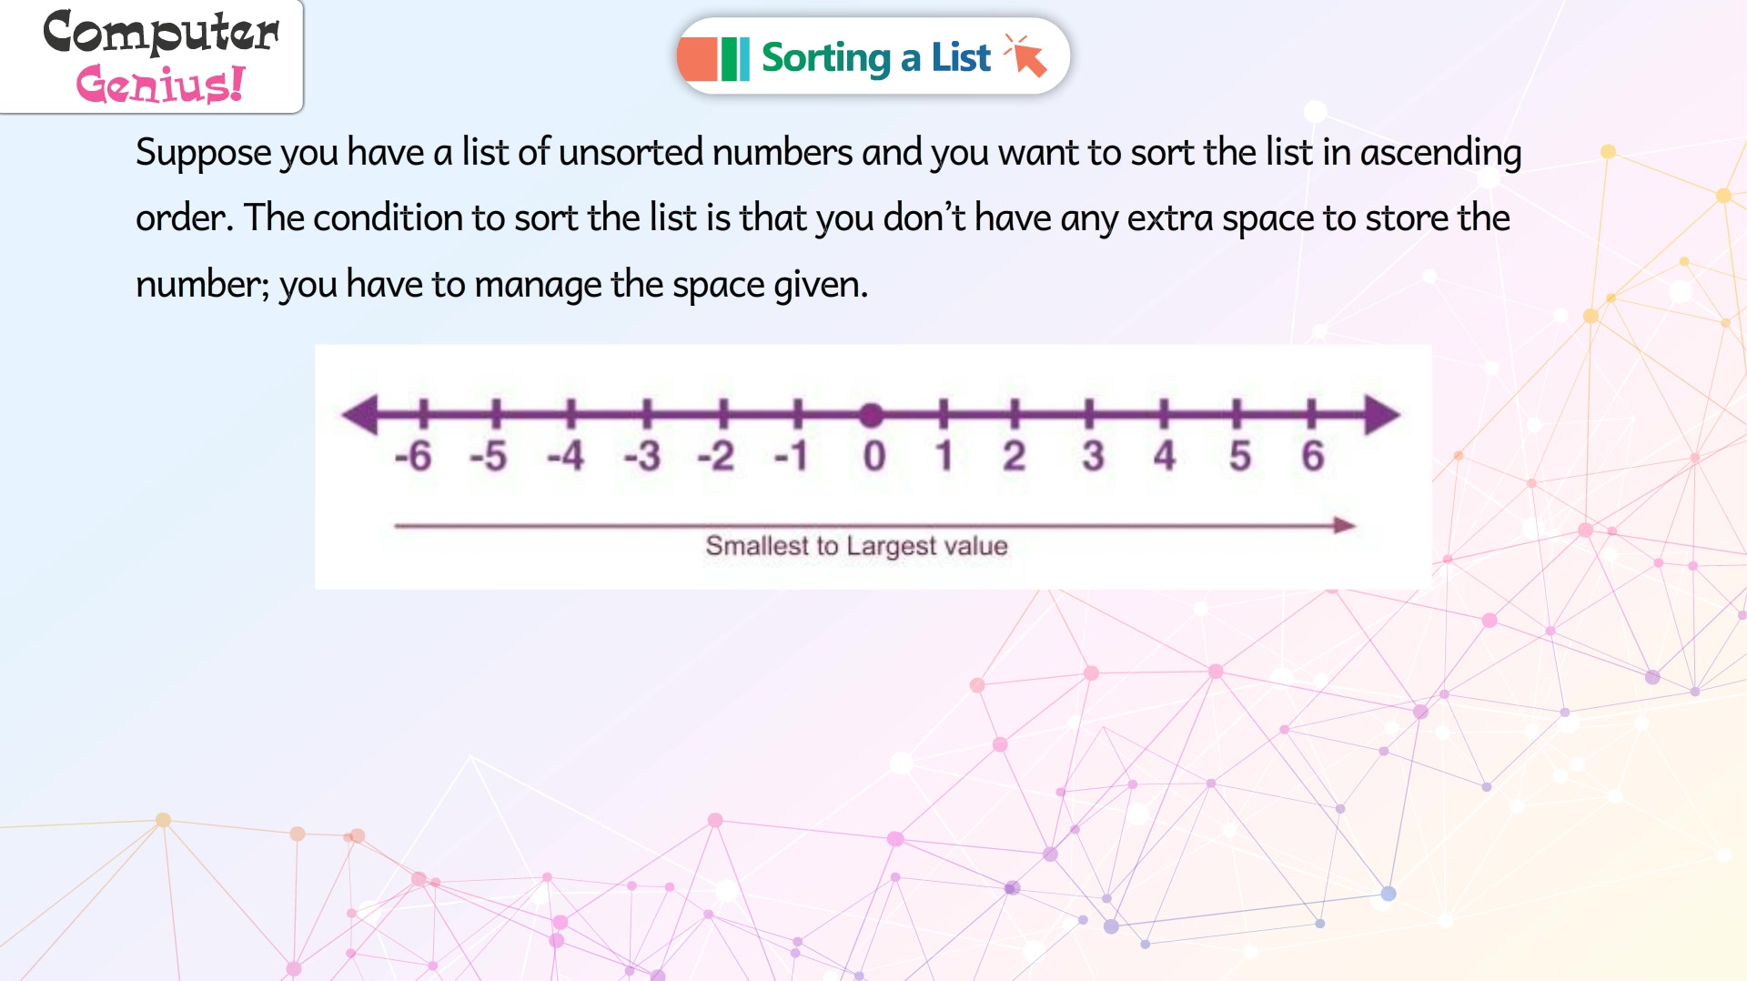
Task: Click the teal book spine icon
Action: [743, 59]
